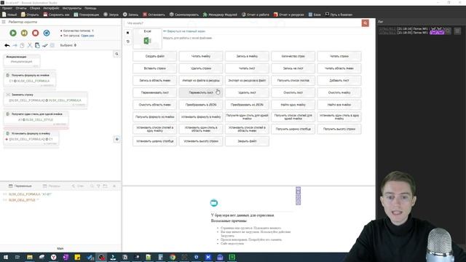Screen dimensions: 466x262
Task: Click the redo arrow icon in script editor
Action: pyautogui.click(x=15, y=45)
